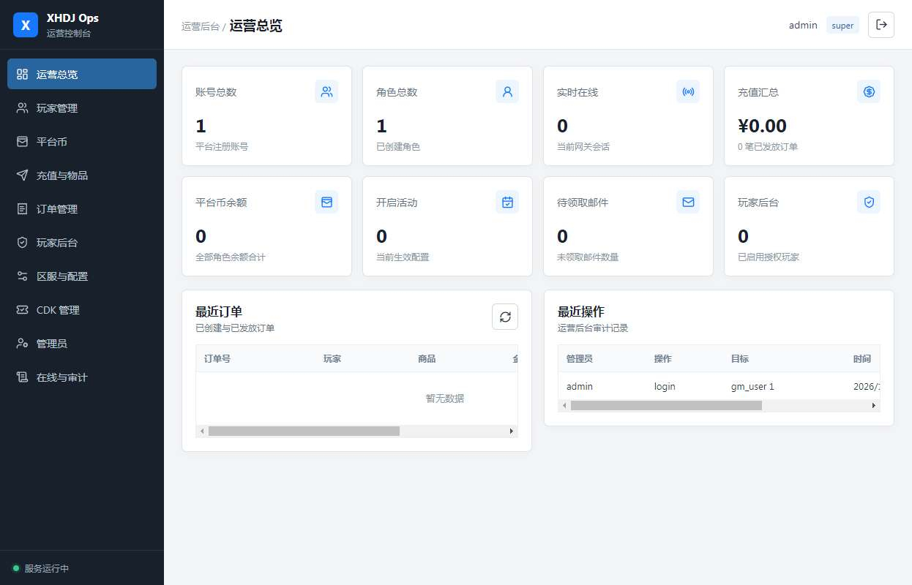Click the broadcast icon on 实时在线 card

pos(688,91)
